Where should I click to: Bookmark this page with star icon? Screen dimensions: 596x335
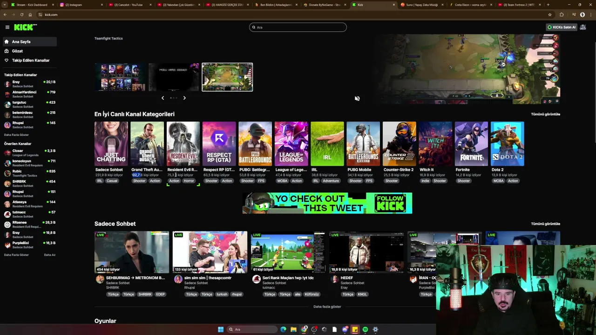click(550, 15)
